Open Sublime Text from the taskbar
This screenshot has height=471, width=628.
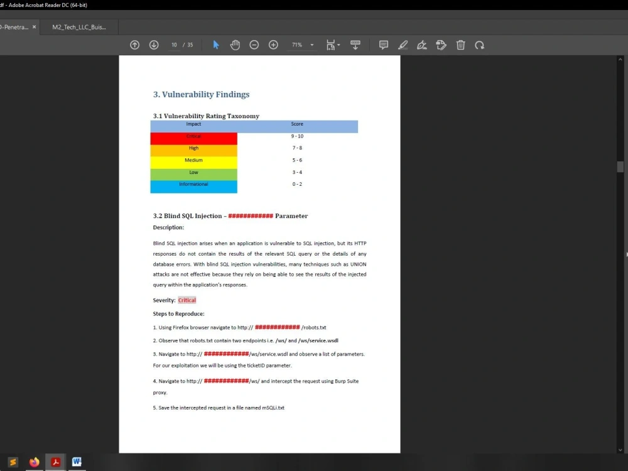13,462
